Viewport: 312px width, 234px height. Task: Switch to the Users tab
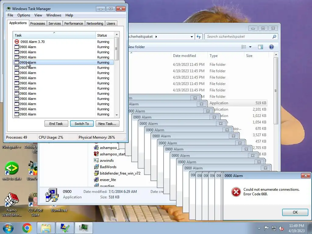tap(111, 23)
